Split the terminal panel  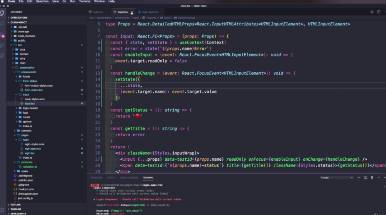(366, 177)
